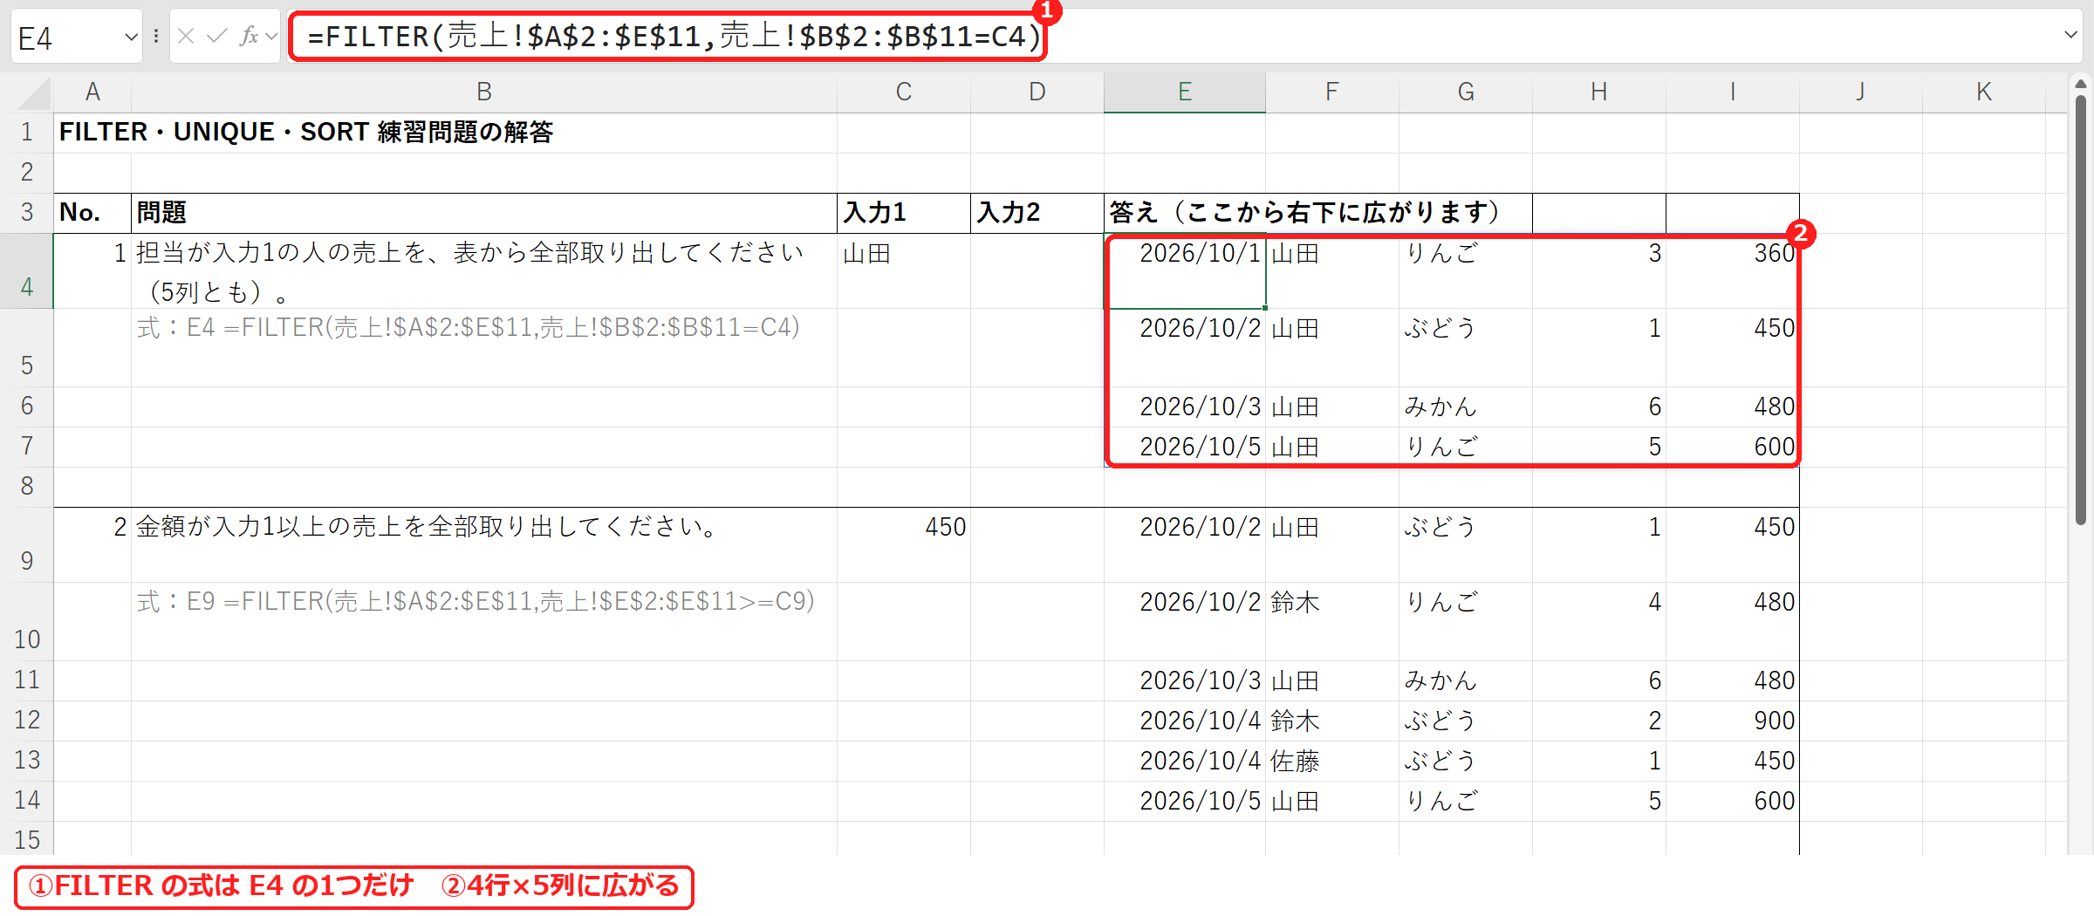Select column D header
Viewport: 2094px width, 916px height.
point(1037,92)
